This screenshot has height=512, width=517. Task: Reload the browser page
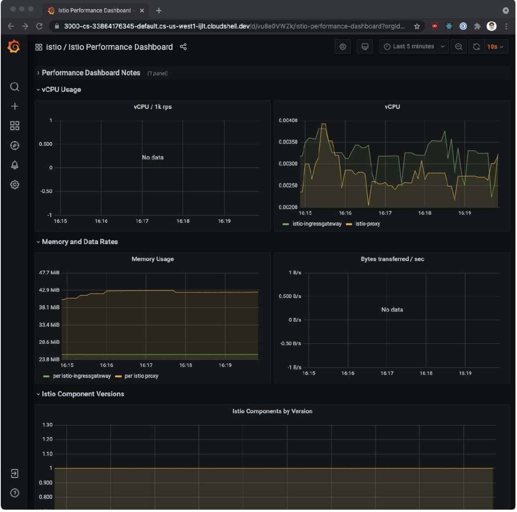39,26
